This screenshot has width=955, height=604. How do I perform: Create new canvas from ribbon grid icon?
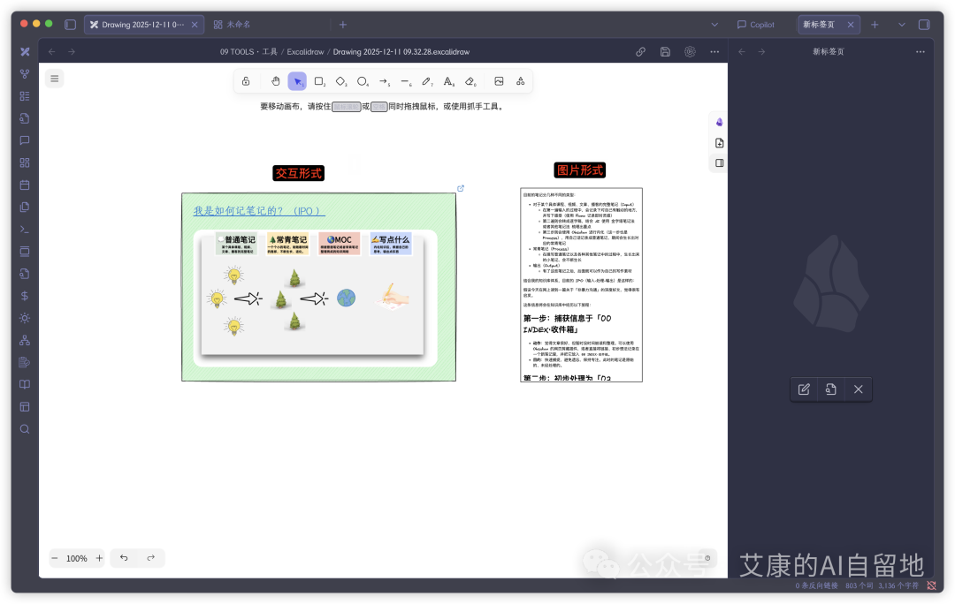point(25,162)
